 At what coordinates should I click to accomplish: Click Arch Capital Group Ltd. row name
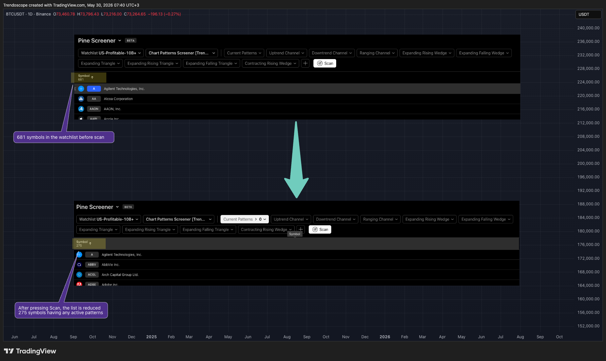(x=120, y=275)
